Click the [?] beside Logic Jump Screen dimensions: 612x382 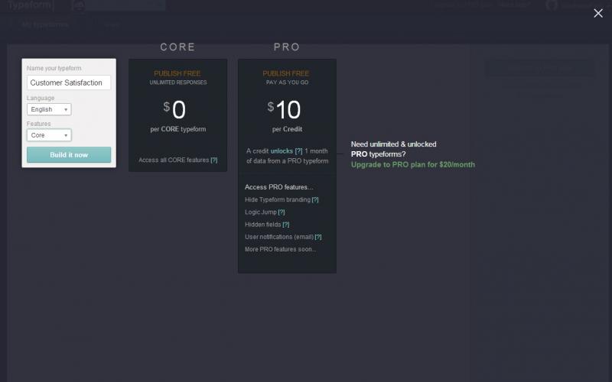(282, 212)
